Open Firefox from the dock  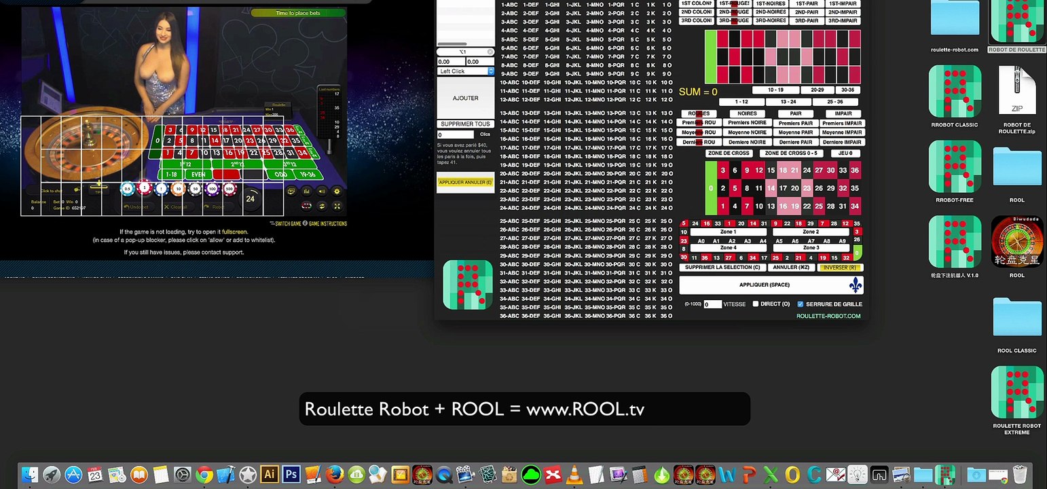pyautogui.click(x=334, y=474)
